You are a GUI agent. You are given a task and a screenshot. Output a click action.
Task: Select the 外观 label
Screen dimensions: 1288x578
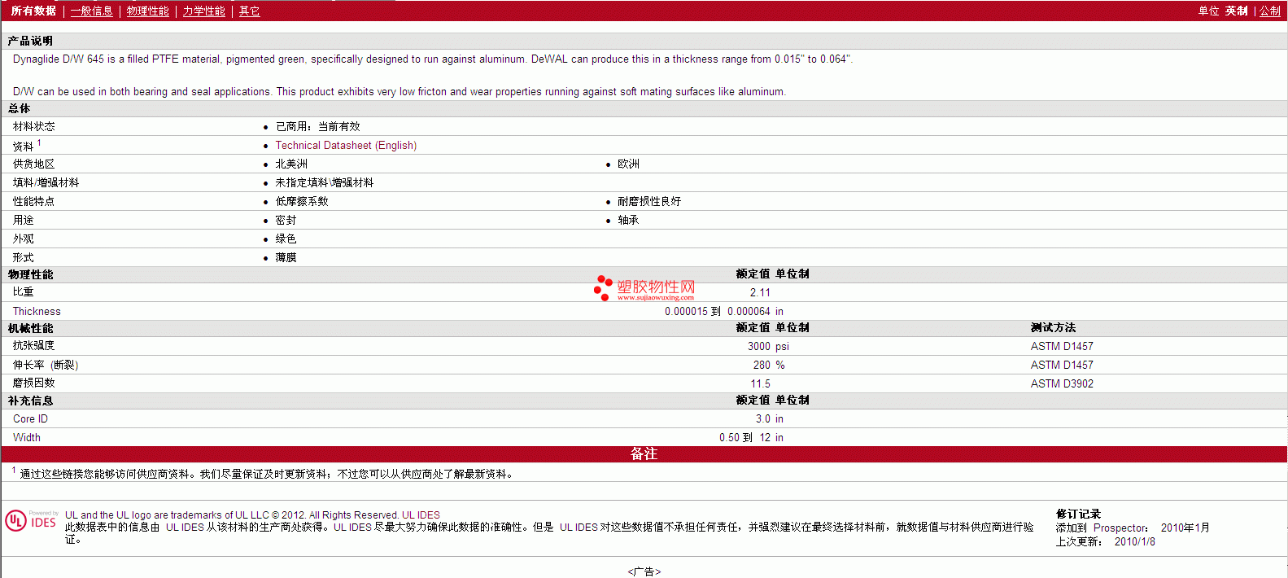pos(23,239)
